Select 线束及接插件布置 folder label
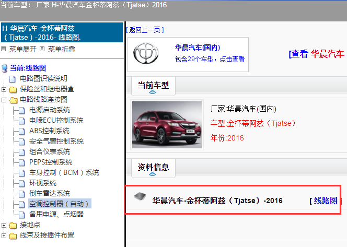The image size is (347, 247). [47, 236]
